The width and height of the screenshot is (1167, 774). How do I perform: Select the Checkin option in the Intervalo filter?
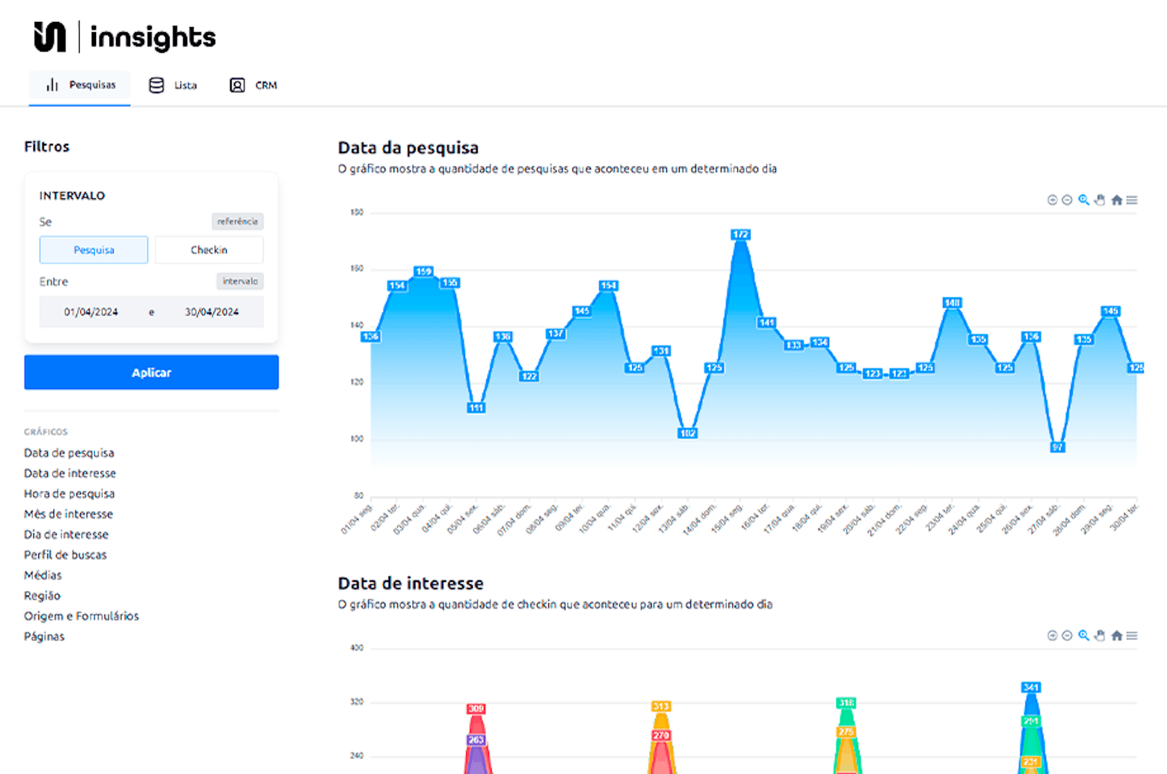208,249
